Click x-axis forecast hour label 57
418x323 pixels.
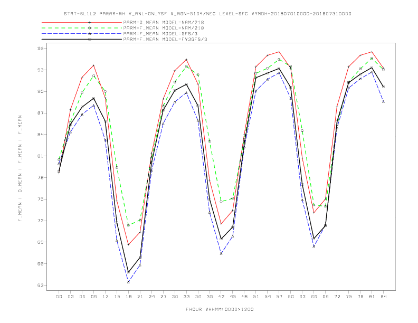[x=279, y=297]
